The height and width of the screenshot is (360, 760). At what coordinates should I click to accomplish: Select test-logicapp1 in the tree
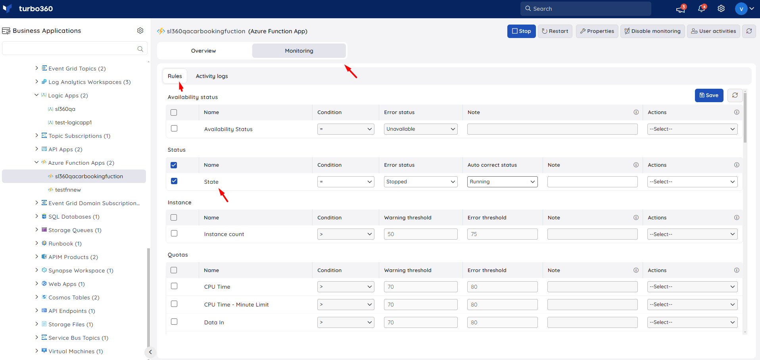tap(73, 122)
